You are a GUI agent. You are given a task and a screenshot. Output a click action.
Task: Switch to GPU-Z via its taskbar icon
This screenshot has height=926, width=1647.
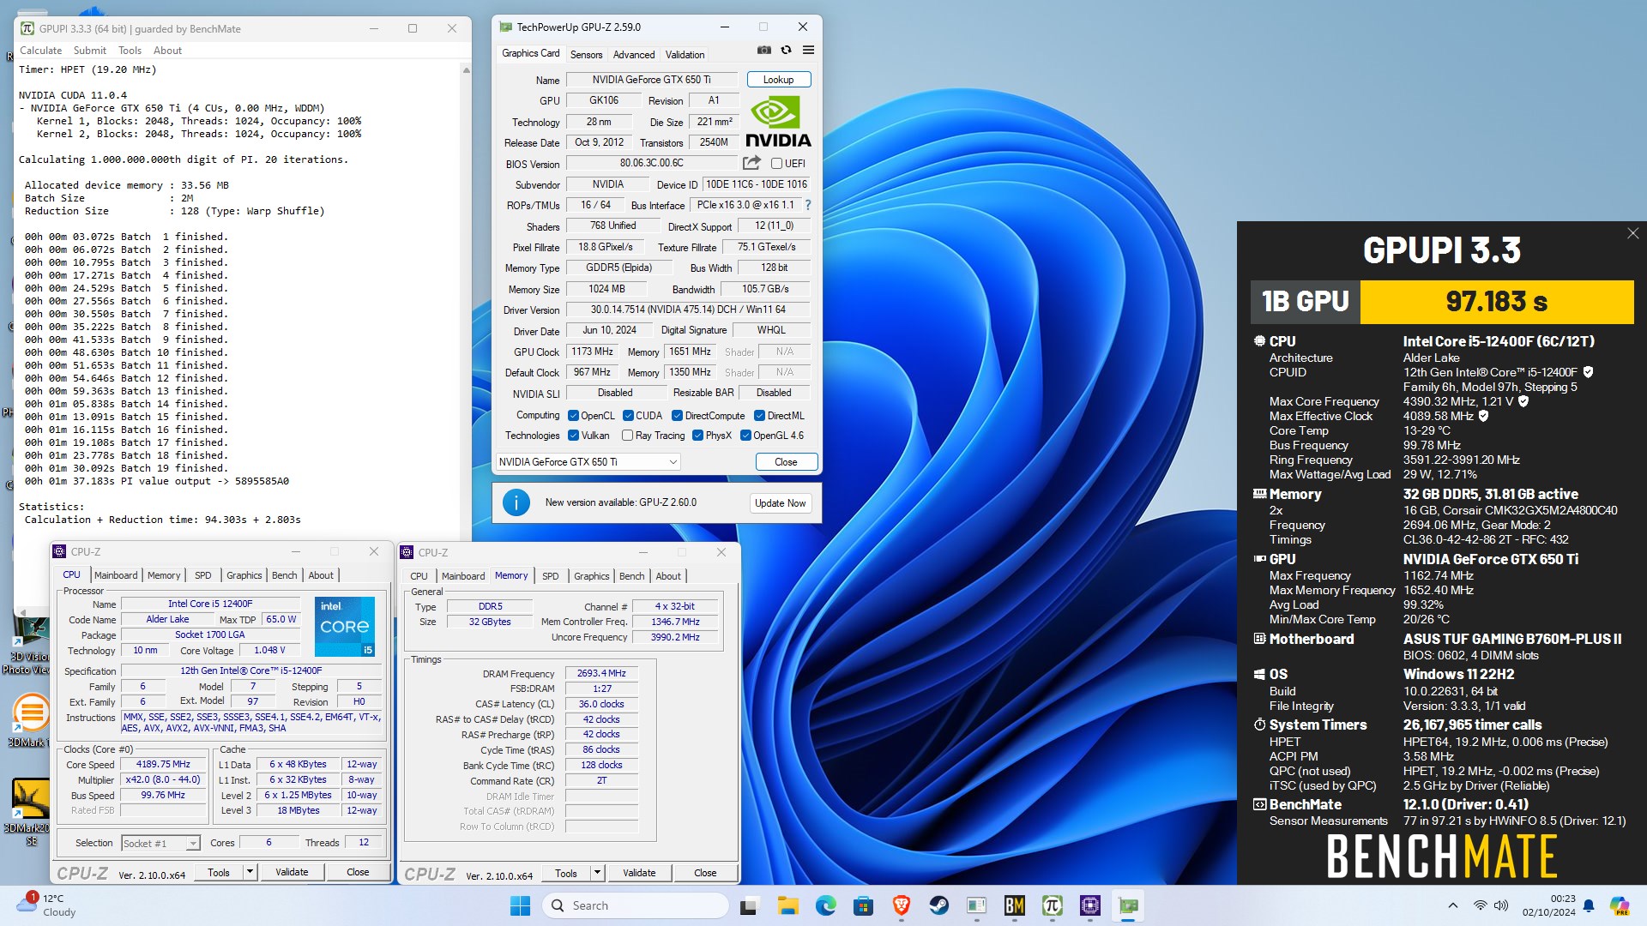click(1128, 905)
